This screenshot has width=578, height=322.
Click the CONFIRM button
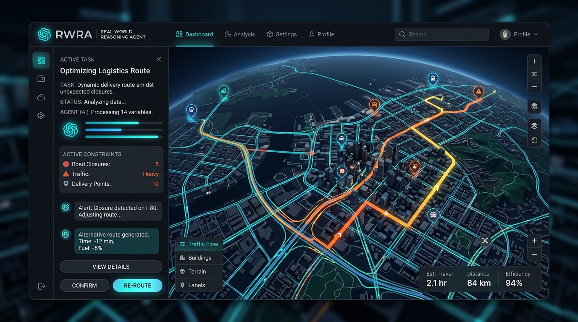pos(84,286)
